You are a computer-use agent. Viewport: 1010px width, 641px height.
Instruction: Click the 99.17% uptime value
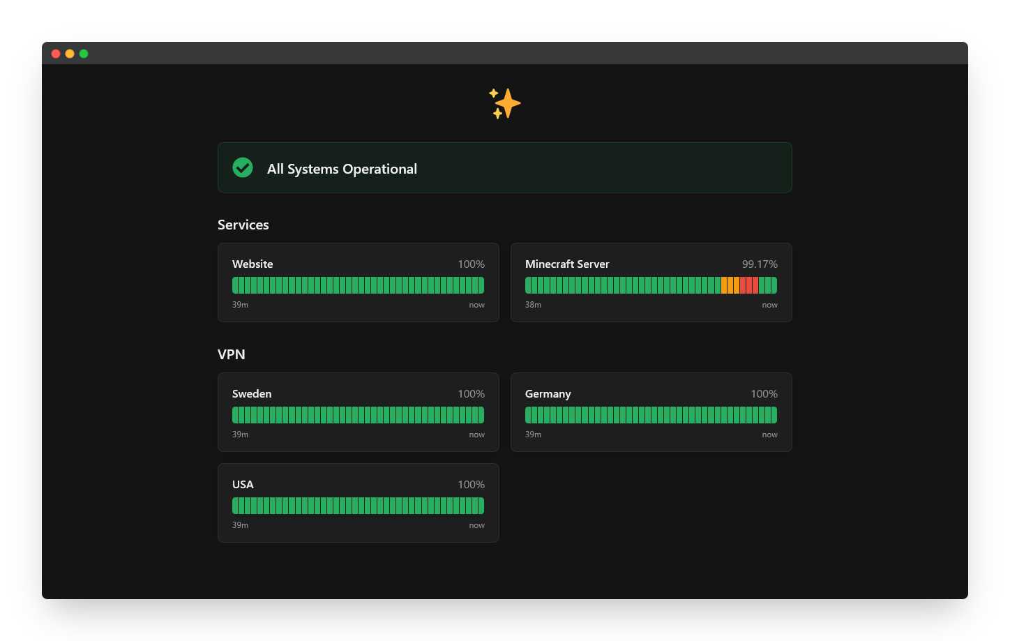[759, 264]
